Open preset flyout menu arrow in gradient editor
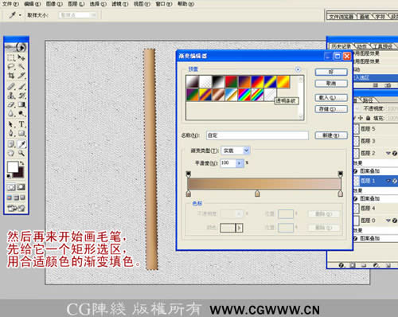398x317 pixels. tap(298, 69)
